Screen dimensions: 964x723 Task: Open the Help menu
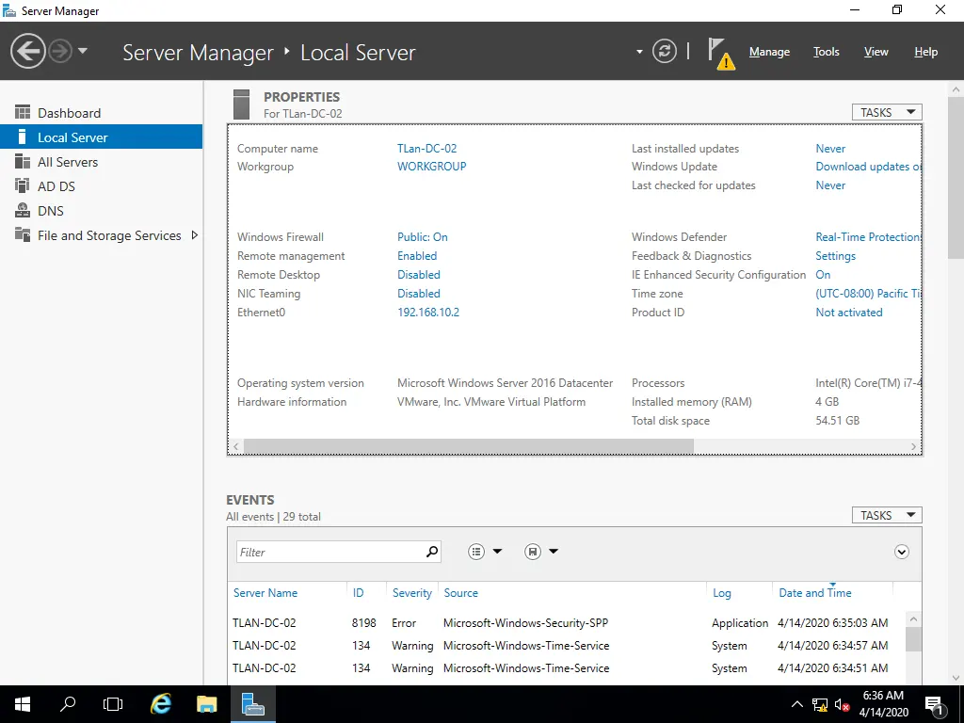[925, 52]
